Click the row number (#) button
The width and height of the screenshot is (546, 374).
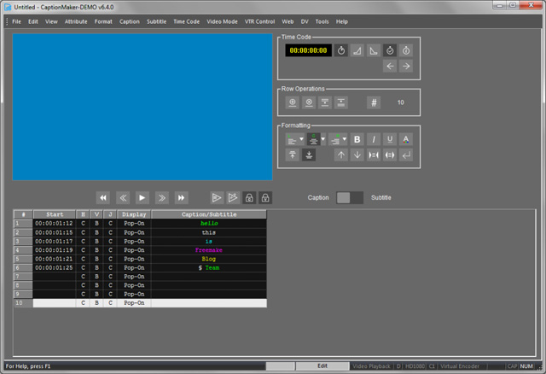pyautogui.click(x=374, y=102)
